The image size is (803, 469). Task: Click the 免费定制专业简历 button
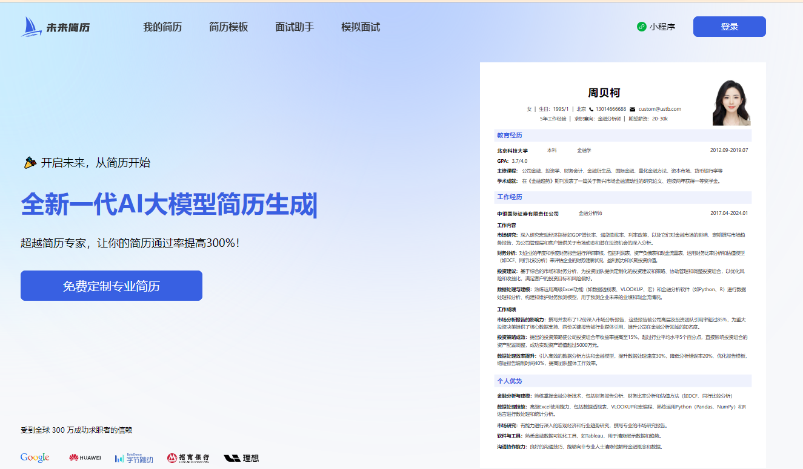point(112,286)
